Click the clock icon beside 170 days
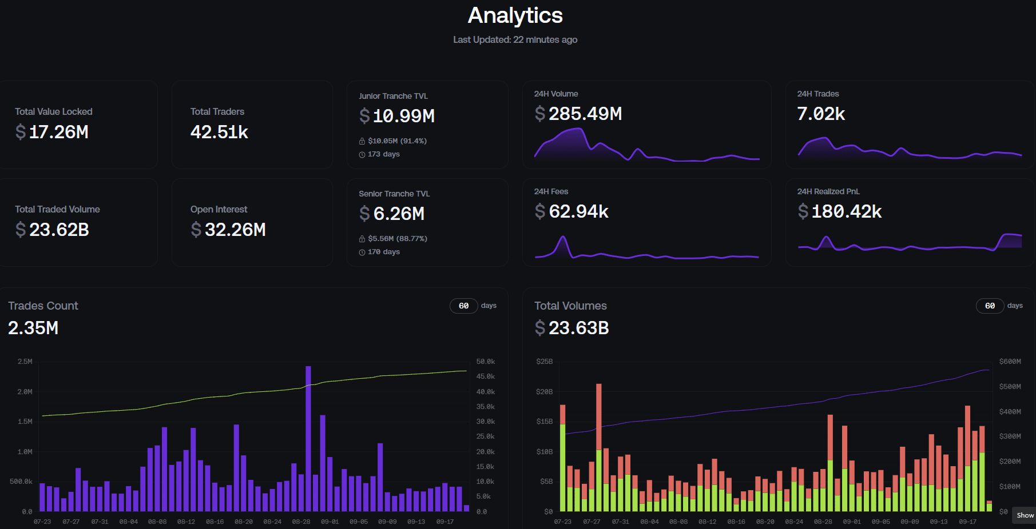Image resolution: width=1036 pixels, height=529 pixels. (x=362, y=253)
